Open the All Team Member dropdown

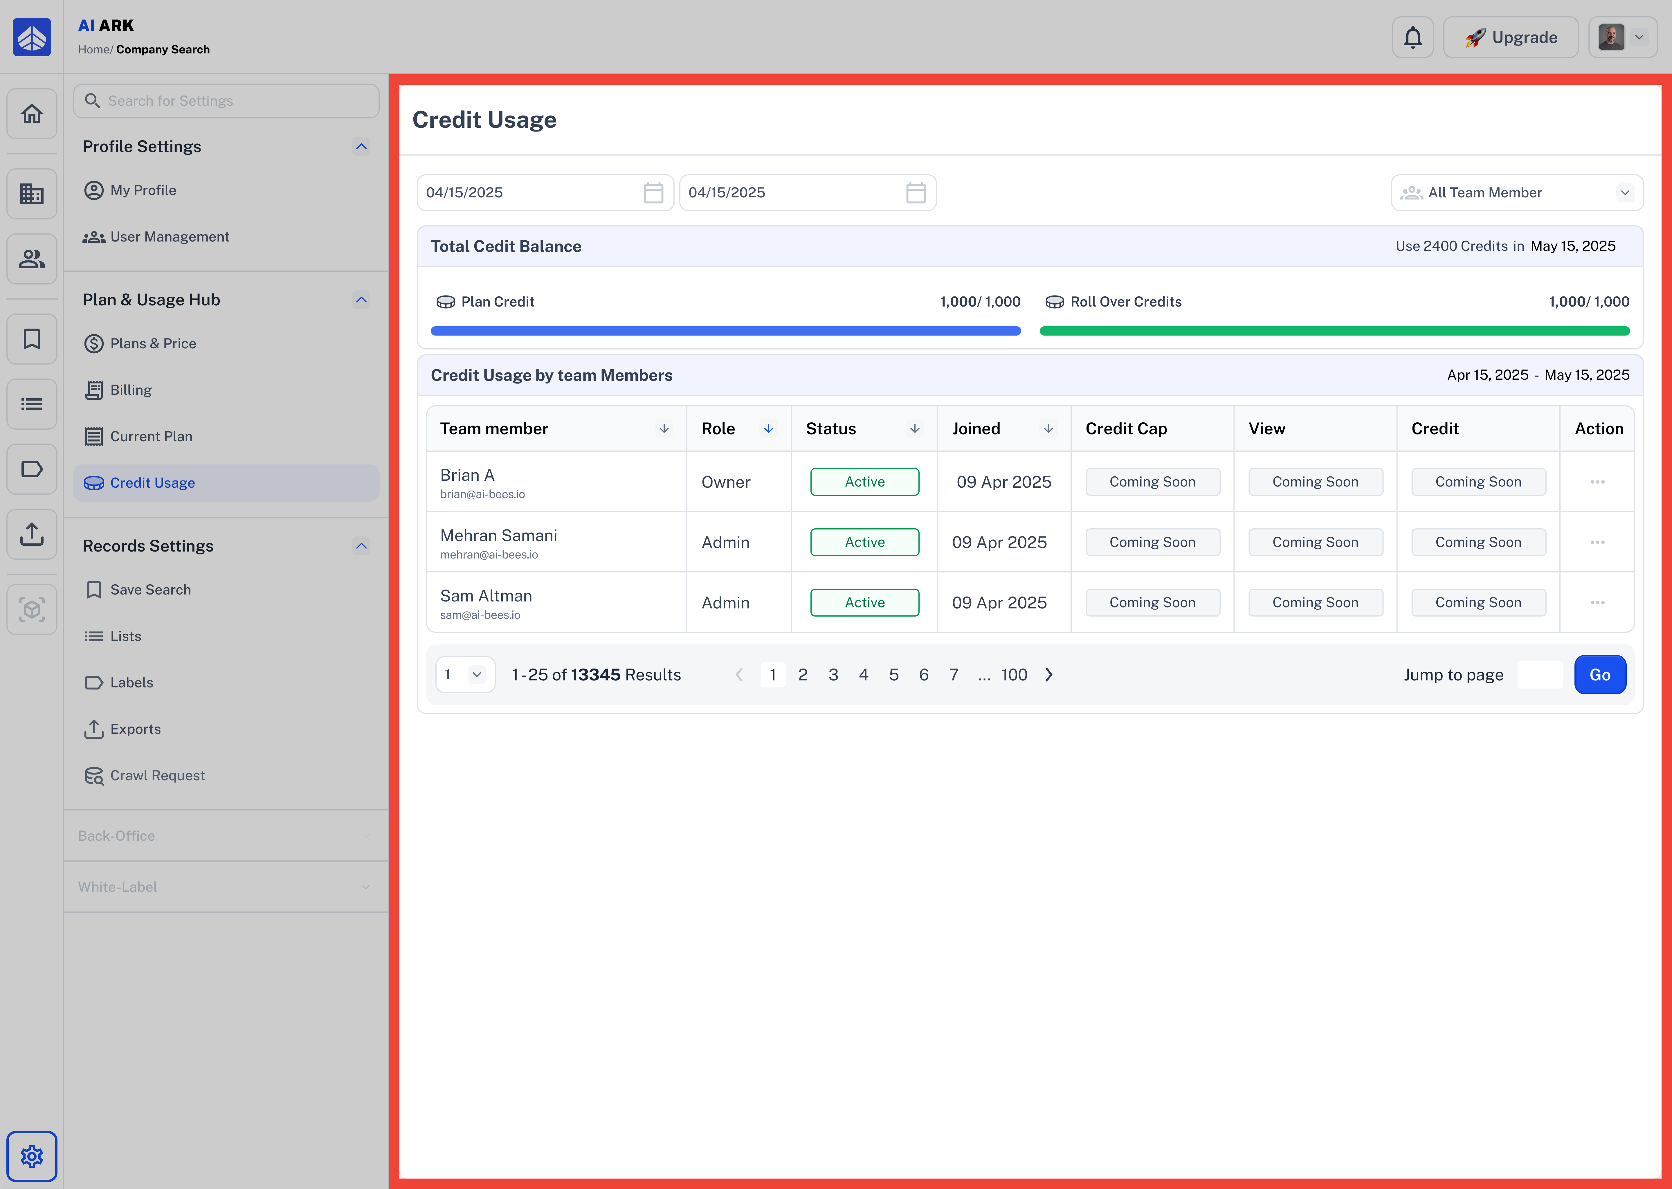click(1517, 192)
